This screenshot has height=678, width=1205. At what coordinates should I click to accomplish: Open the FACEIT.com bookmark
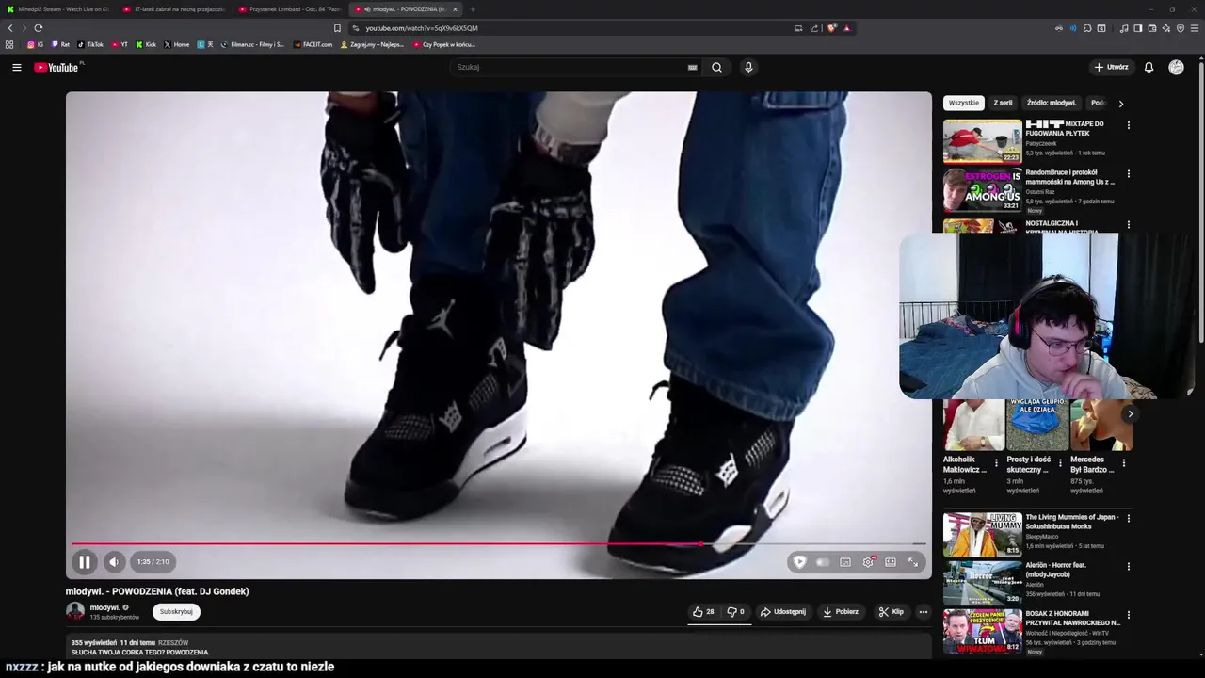(313, 44)
